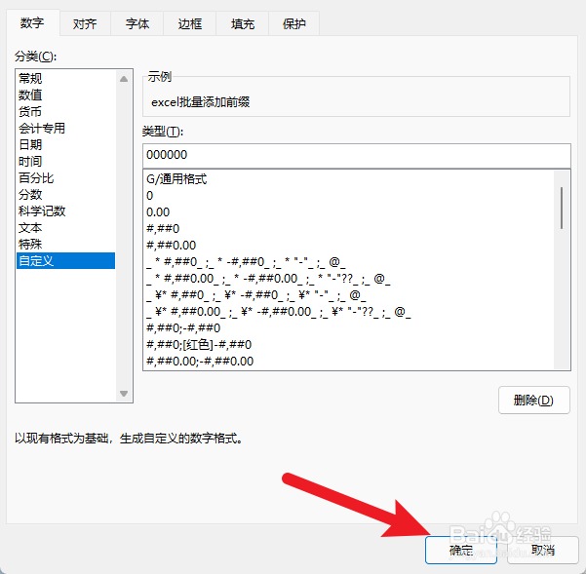Image resolution: width=586 pixels, height=574 pixels.
Task: Select 文本 category
Action: pyautogui.click(x=65, y=228)
